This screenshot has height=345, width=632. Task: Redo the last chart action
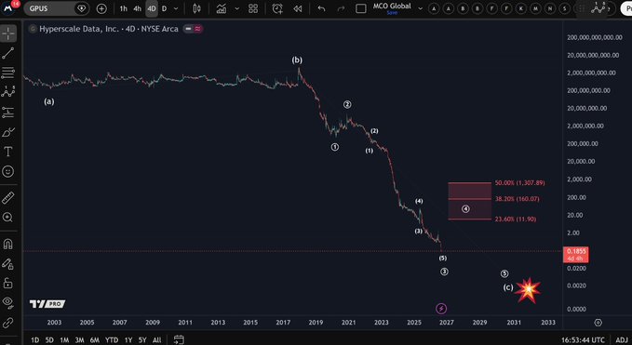pos(341,8)
